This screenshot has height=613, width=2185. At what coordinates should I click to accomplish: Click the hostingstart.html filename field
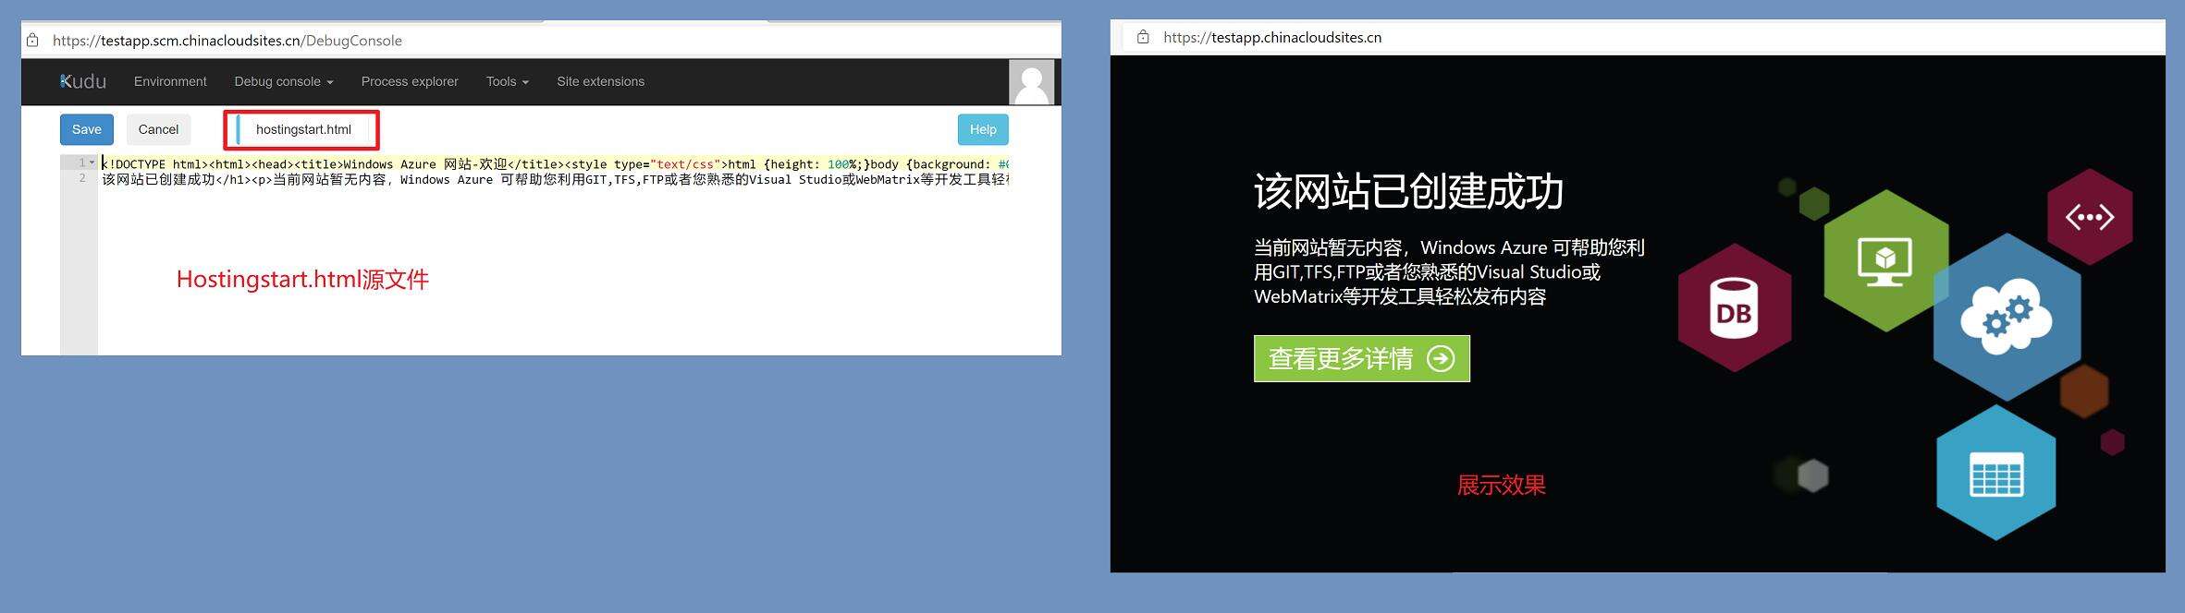(303, 129)
